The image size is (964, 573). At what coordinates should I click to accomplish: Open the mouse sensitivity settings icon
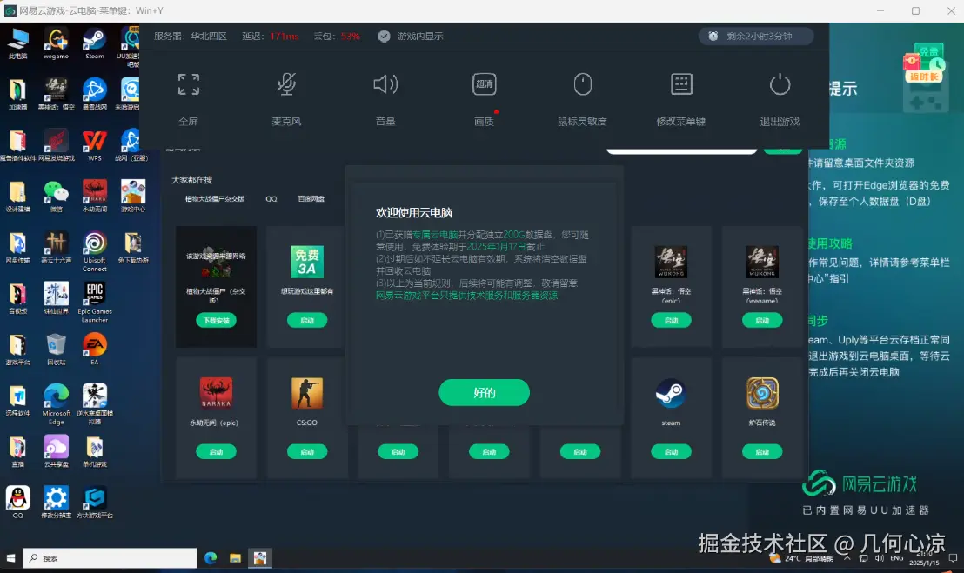point(582,84)
